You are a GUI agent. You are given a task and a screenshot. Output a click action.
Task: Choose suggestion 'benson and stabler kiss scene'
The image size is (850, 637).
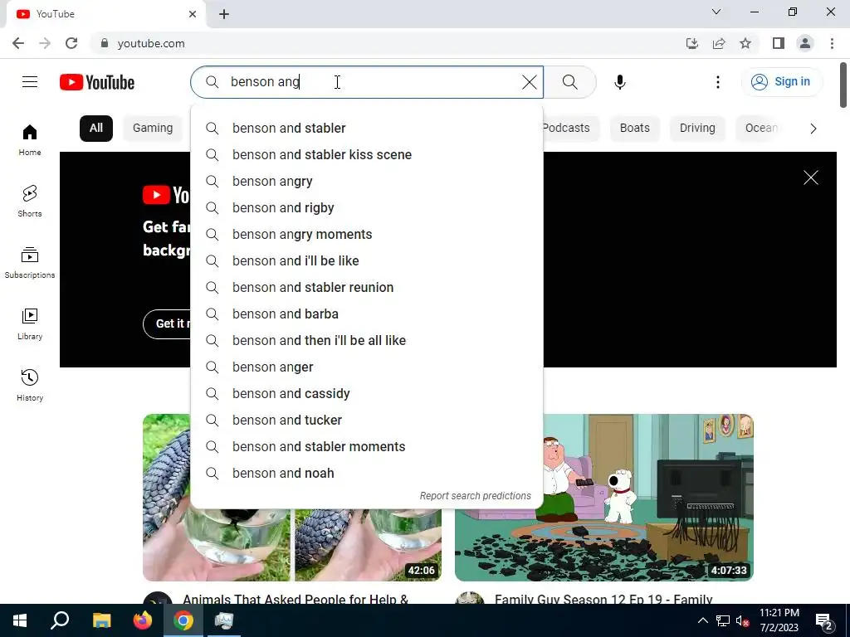pyautogui.click(x=366, y=154)
